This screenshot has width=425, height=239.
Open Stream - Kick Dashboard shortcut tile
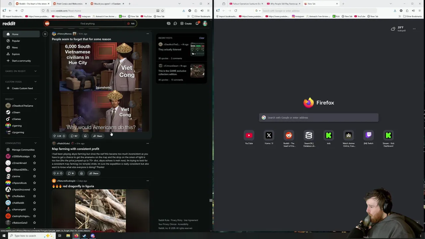pyautogui.click(x=388, y=135)
